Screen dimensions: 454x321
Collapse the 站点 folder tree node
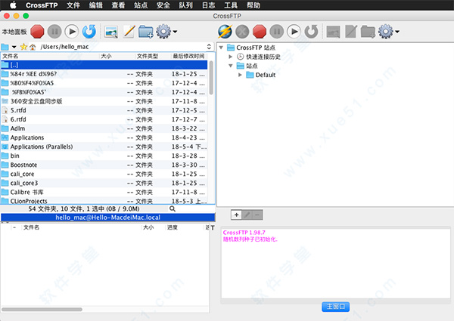pos(231,66)
